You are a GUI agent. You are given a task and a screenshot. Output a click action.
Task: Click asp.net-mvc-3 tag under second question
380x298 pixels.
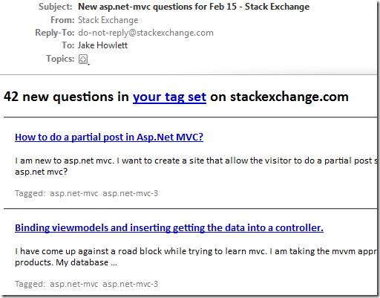coord(130,284)
